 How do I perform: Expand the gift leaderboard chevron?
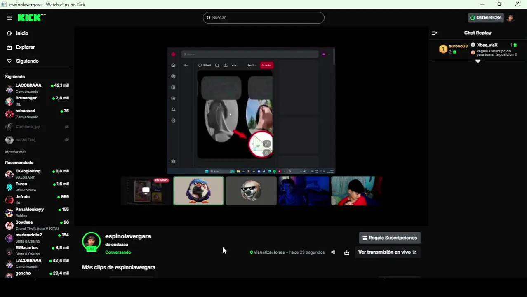coord(478,61)
